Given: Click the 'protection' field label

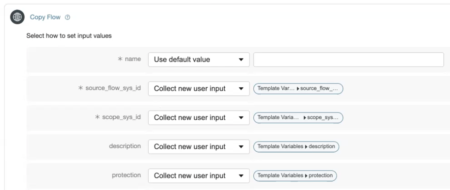Looking at the screenshot, I should point(126,175).
